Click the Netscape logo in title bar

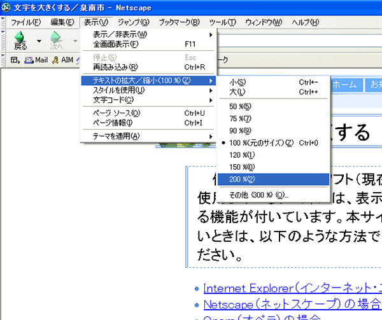click(6, 7)
